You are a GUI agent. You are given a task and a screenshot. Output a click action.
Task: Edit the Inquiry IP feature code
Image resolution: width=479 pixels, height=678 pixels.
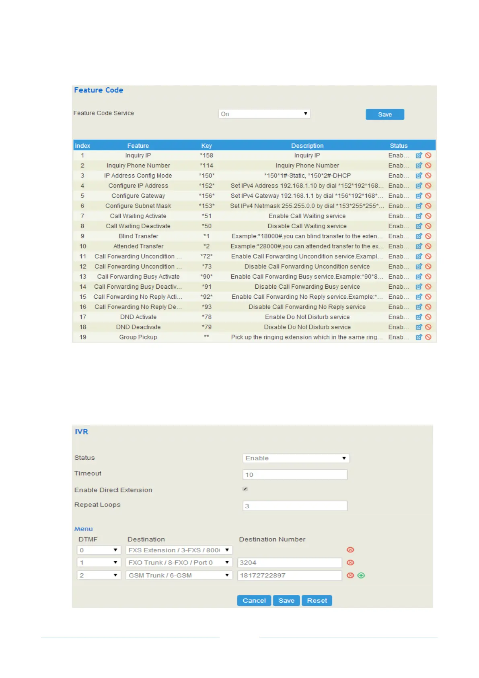pyautogui.click(x=419, y=155)
